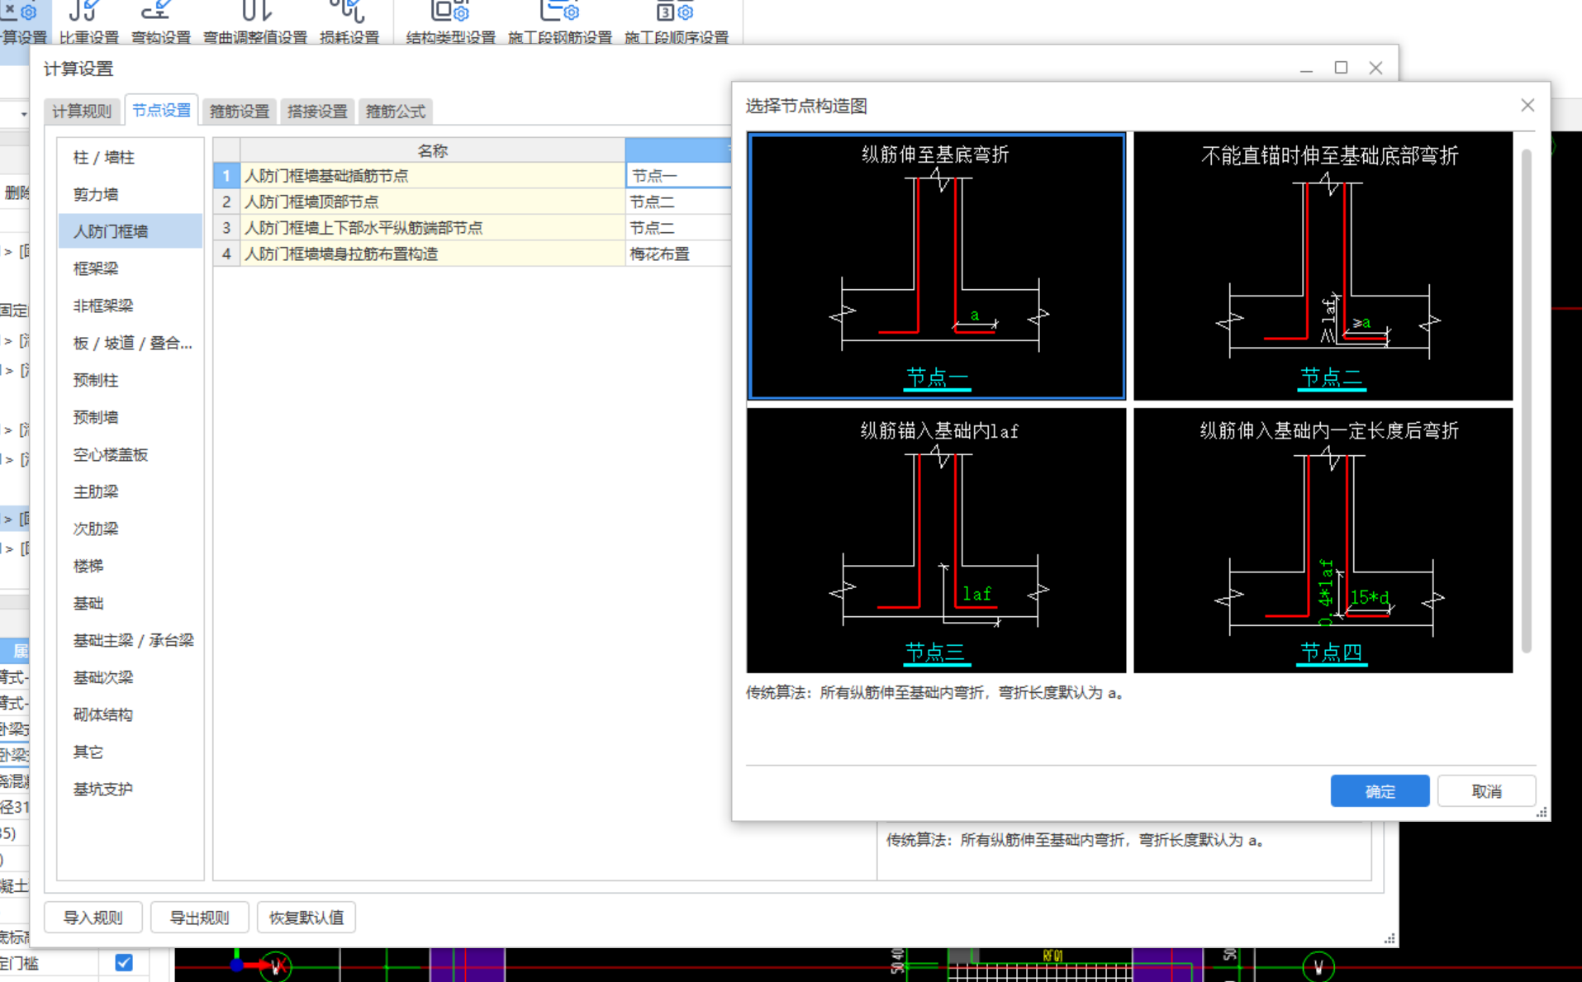Maximize the 计算设置 window

pos(1341,68)
